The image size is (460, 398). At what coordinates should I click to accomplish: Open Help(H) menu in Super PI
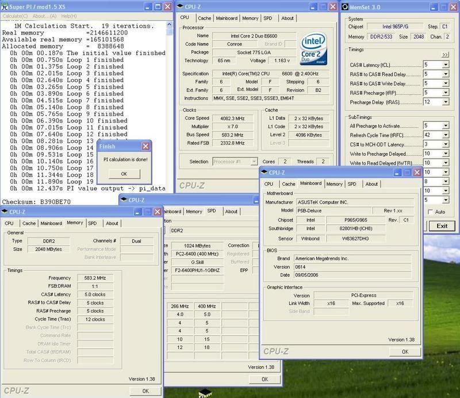point(69,16)
